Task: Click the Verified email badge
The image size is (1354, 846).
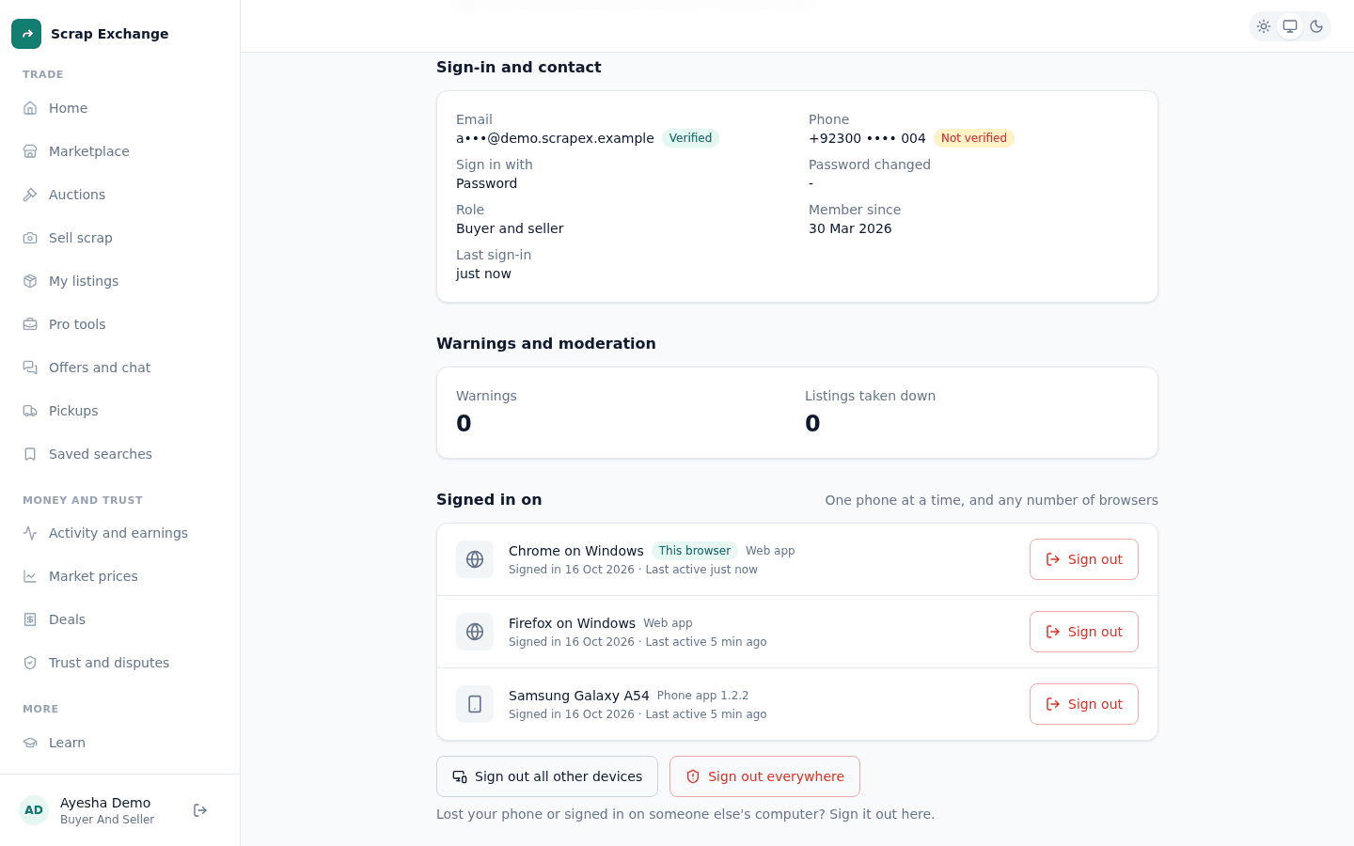Action: pos(691,138)
